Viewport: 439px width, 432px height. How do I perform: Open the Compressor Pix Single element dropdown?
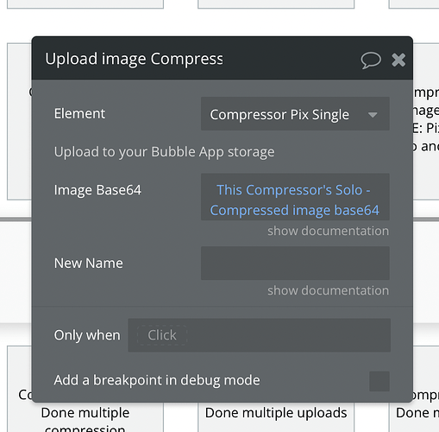click(295, 114)
